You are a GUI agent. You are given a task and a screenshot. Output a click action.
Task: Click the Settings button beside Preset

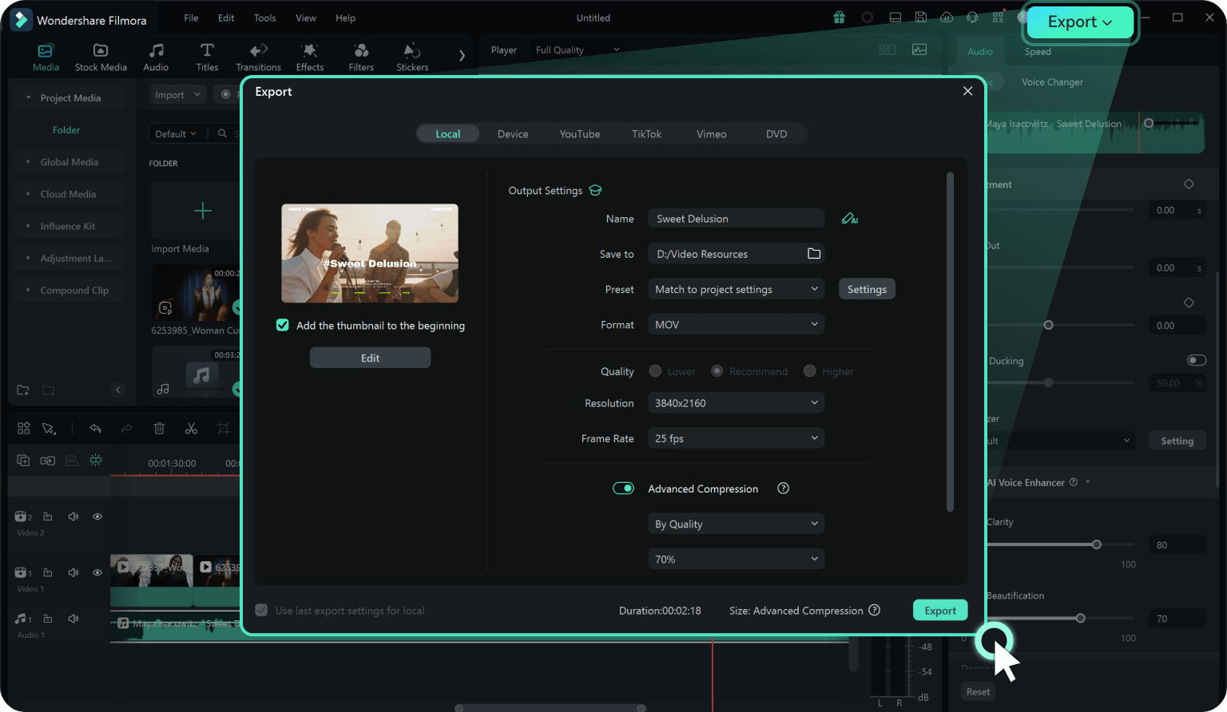pos(867,289)
